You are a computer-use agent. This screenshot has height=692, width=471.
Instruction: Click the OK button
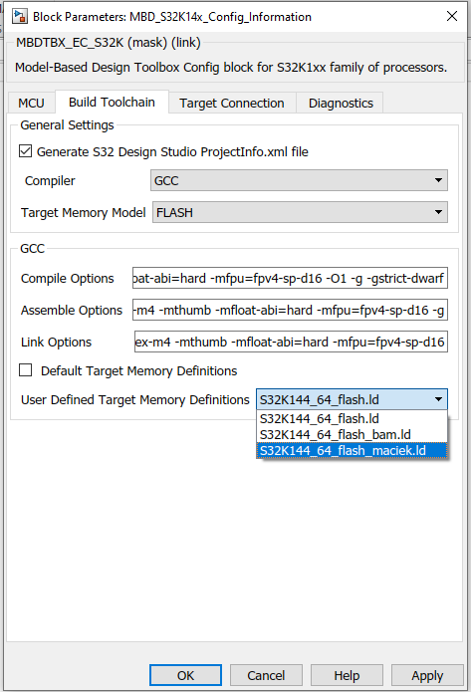[x=185, y=675]
